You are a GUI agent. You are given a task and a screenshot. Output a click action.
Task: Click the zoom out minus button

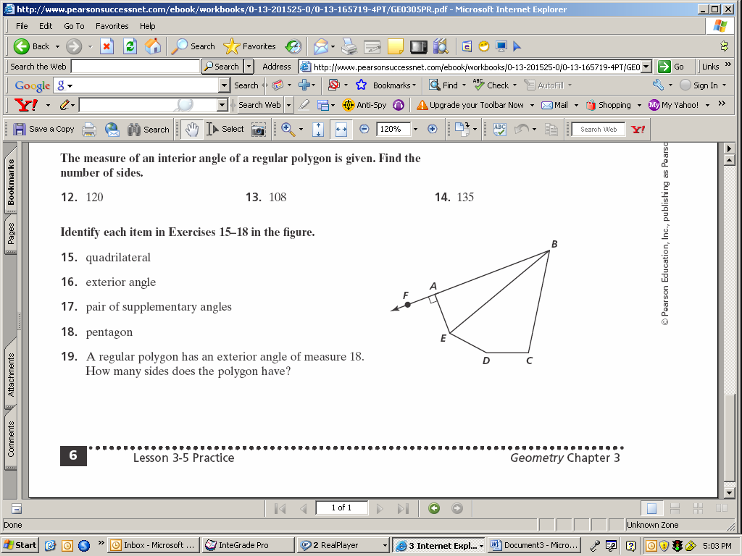364,130
